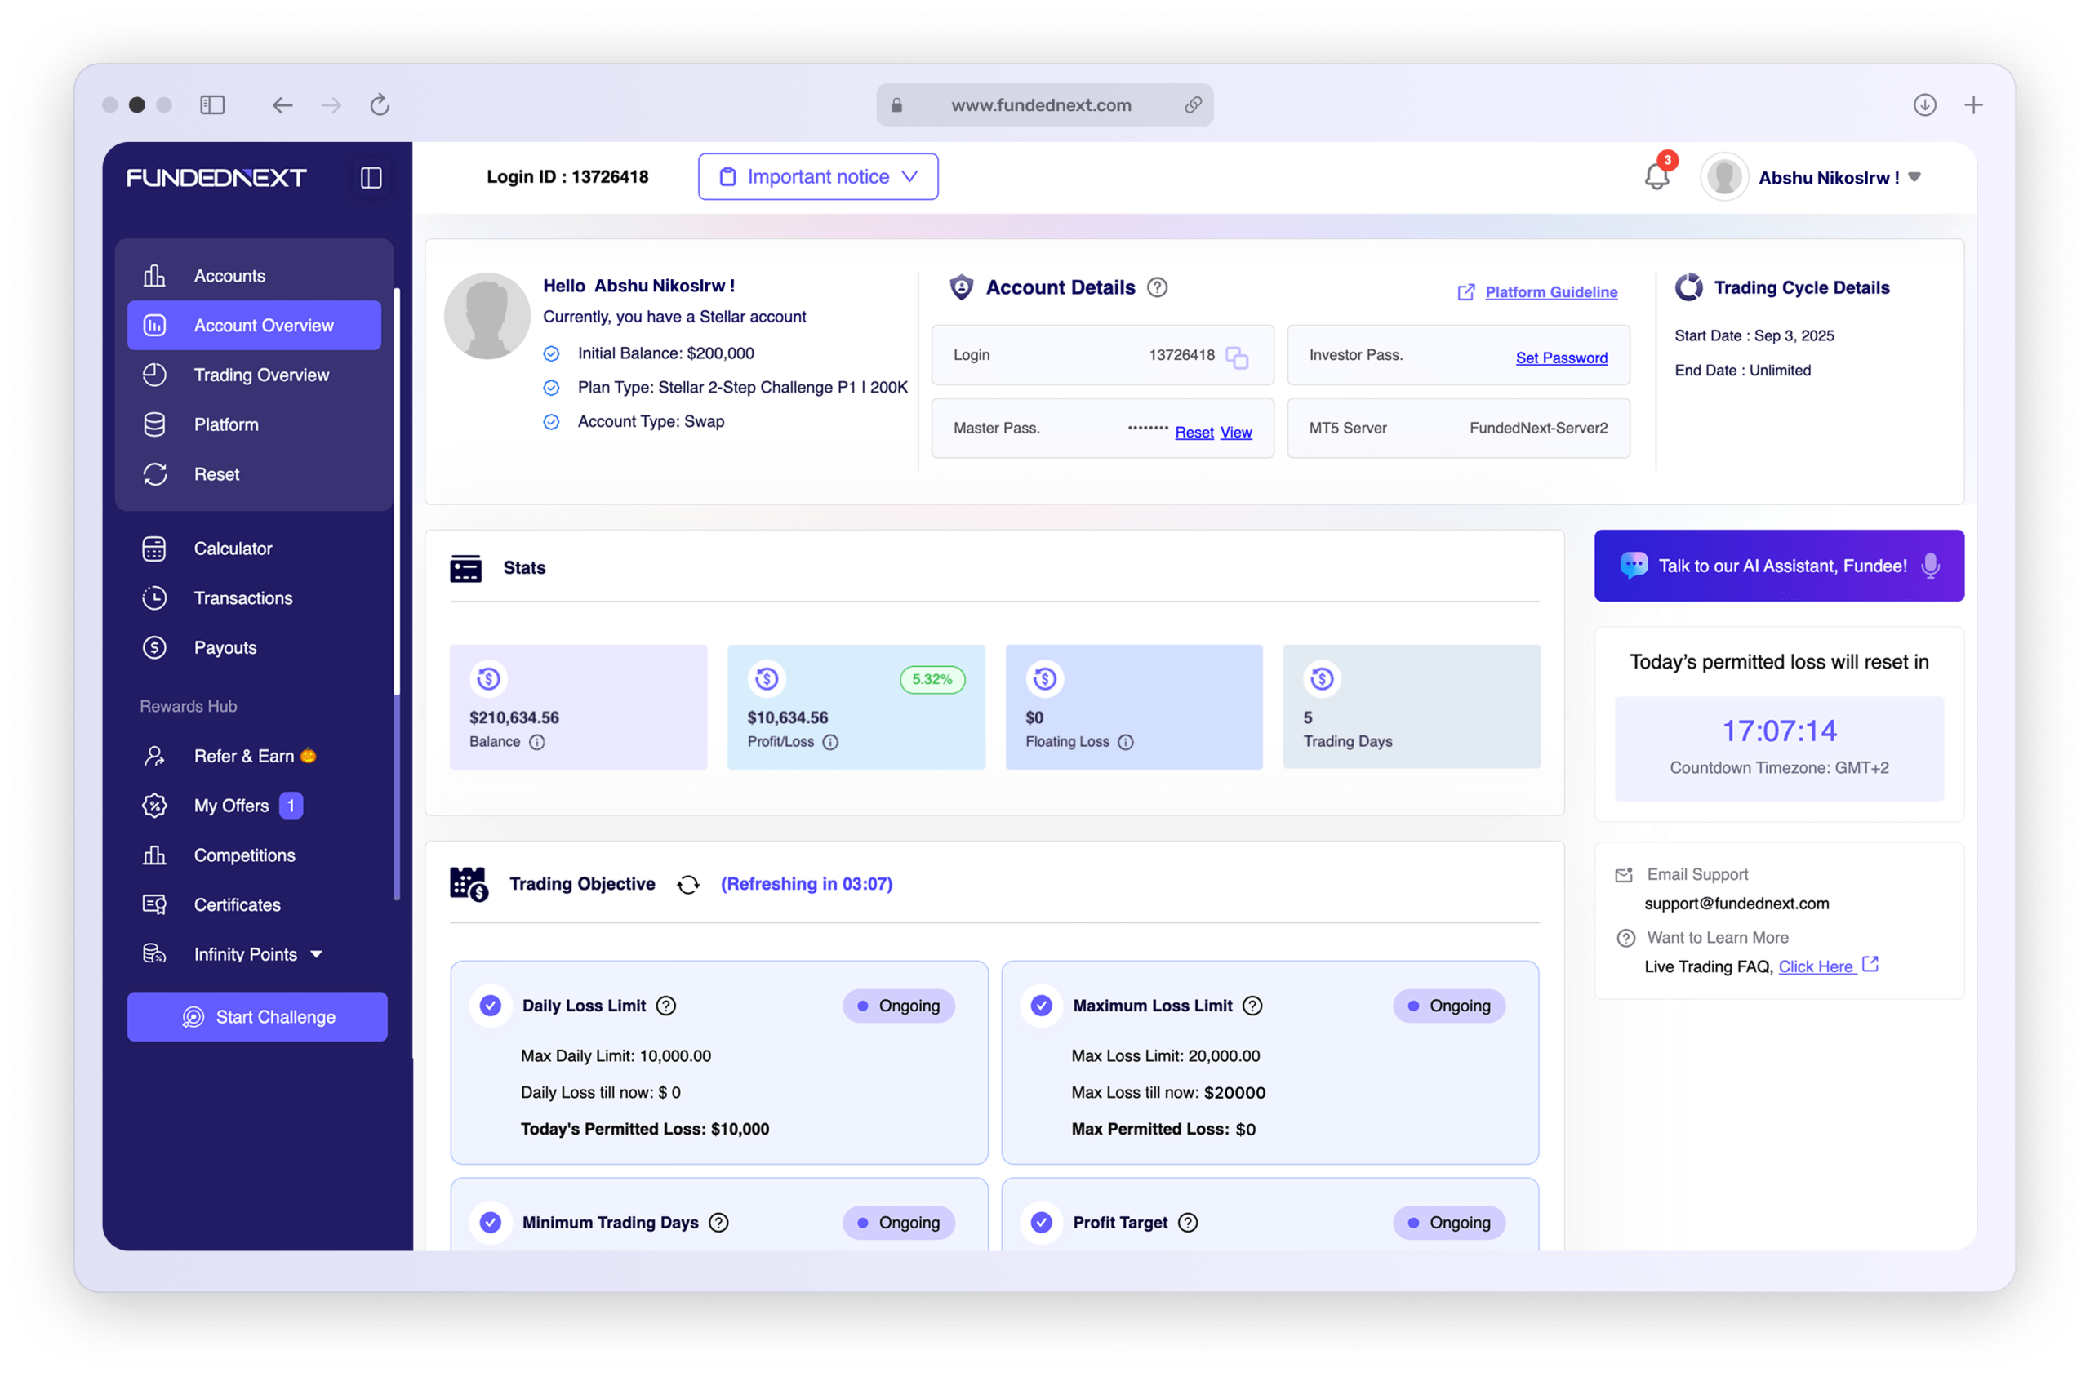2090x1377 pixels.
Task: Expand the Important notice dropdown
Action: pyautogui.click(x=817, y=176)
